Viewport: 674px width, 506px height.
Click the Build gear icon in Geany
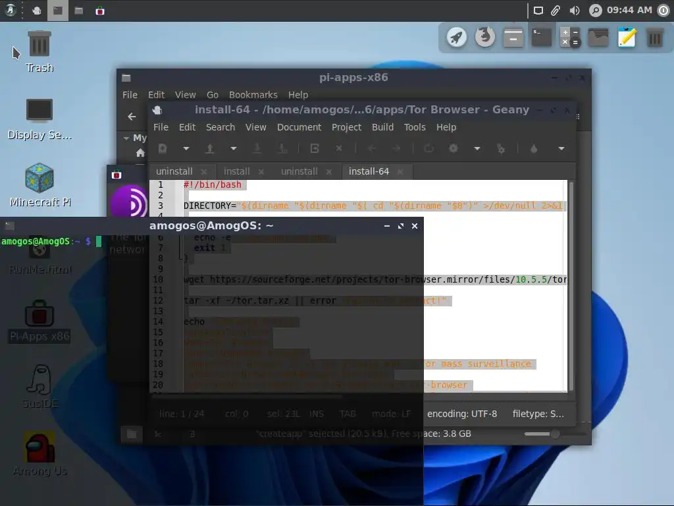pyautogui.click(x=453, y=148)
